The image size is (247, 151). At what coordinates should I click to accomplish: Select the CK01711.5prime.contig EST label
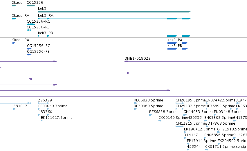point(226,147)
